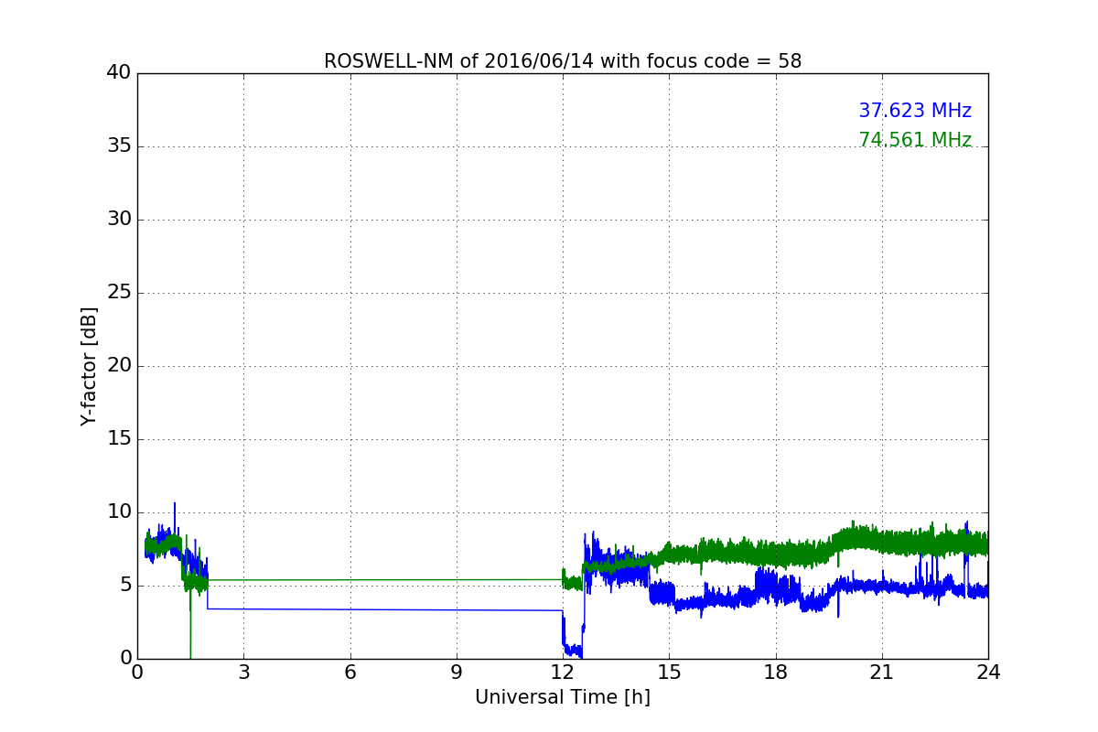Screen dimensions: 1098x732
Task: Click the y-axis tick label '35'
Action: [120, 146]
